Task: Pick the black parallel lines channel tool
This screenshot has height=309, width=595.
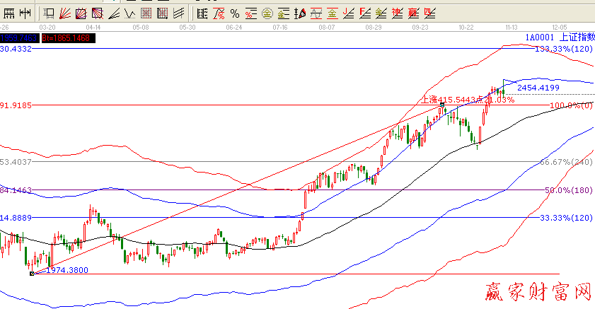Action: pos(178,13)
